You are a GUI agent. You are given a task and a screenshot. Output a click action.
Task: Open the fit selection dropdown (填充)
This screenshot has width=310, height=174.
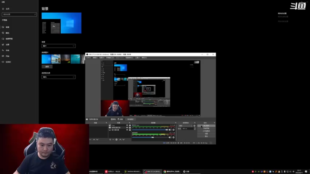pyautogui.click(x=59, y=77)
